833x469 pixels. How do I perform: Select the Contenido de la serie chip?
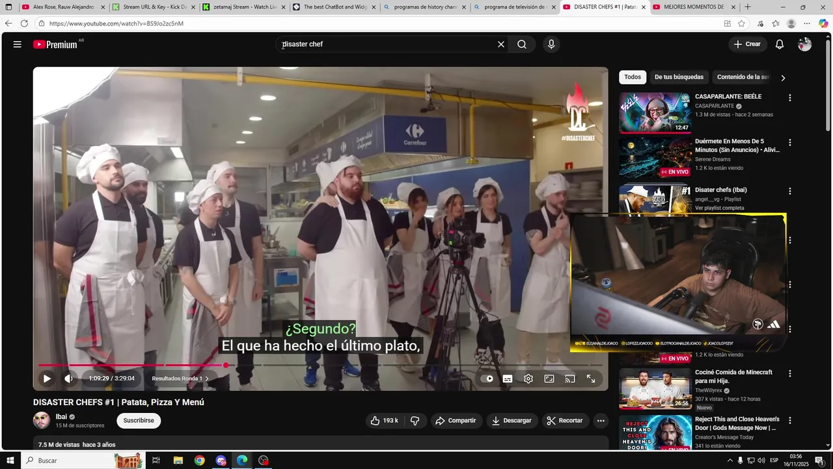click(743, 77)
